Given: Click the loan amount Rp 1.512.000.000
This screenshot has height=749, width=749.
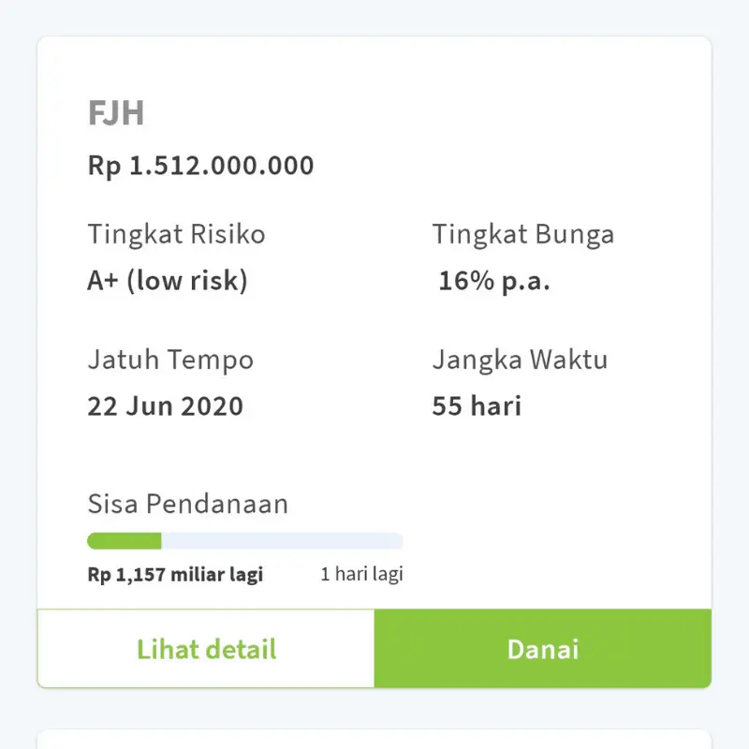Looking at the screenshot, I should 200,165.
